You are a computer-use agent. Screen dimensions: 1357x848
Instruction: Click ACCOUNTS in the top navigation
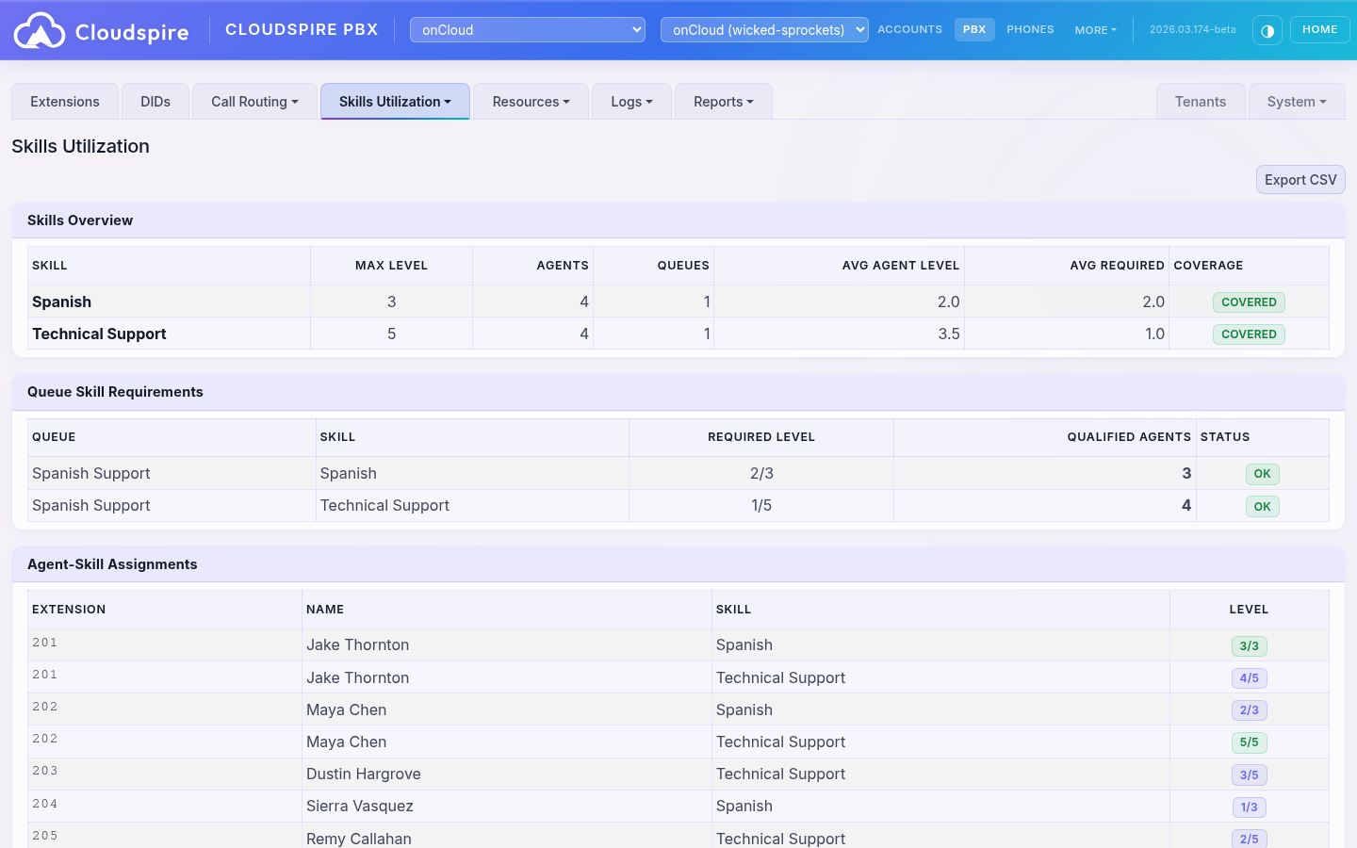tap(909, 29)
